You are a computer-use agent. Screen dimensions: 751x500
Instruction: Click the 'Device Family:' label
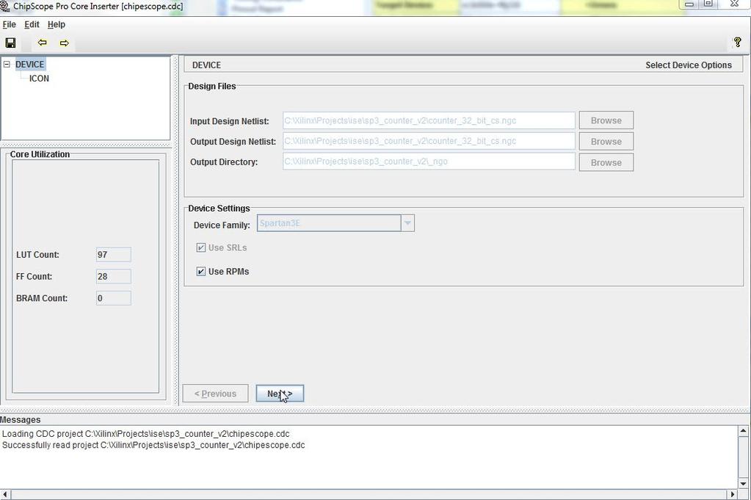tap(222, 225)
